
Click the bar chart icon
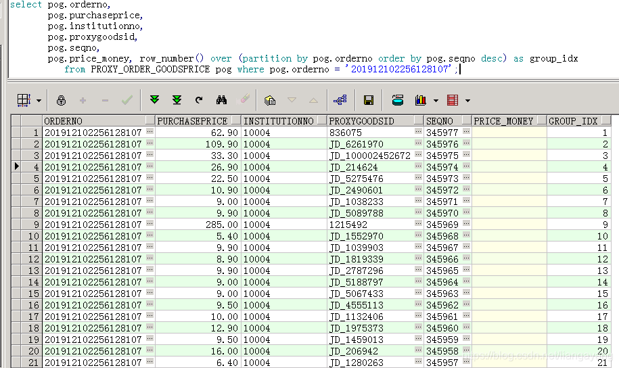click(x=420, y=100)
